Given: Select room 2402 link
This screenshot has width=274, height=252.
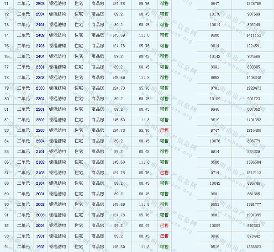Looking at the screenshot, I should pyautogui.click(x=40, y=35).
